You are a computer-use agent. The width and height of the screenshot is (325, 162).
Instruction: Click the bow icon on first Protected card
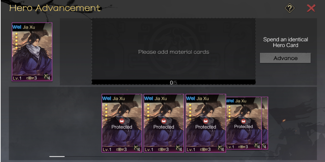click(x=136, y=148)
